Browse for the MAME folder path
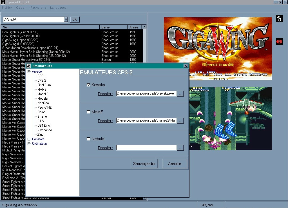This screenshot has width=288, height=208. coord(180,121)
